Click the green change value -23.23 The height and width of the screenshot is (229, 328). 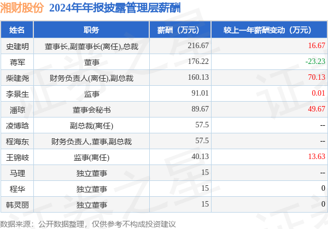pyautogui.click(x=315, y=61)
